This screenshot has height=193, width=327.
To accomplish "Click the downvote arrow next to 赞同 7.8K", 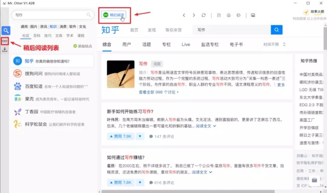I will click(140, 183).
